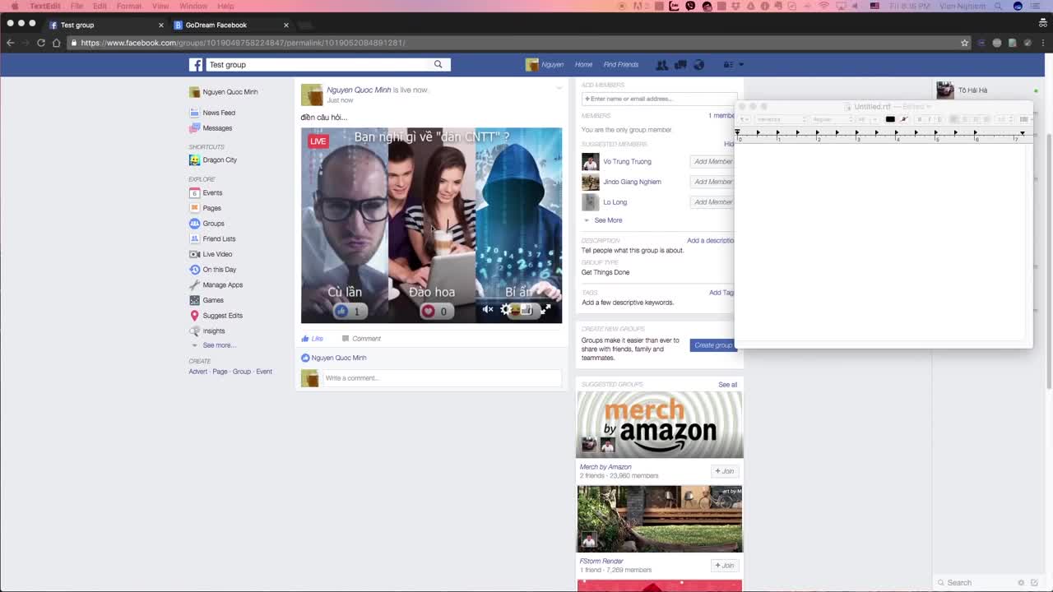Click the Write a comment field
The image size is (1053, 592).
(442, 378)
